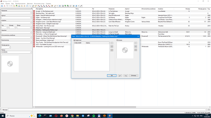Open the Действия menu
The image size is (211, 118).
[30, 4]
